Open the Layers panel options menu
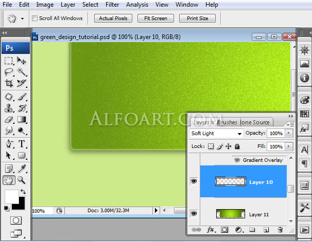Viewport: 312px width, 242px height. pos(290,125)
